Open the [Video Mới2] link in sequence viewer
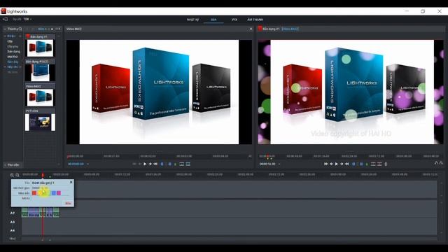Screen dimensions: 448x252 [x=290, y=29]
